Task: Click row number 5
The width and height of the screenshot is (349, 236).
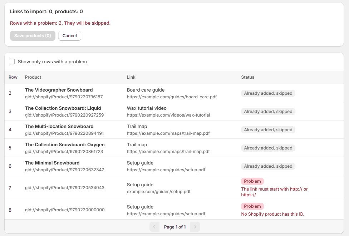Action: [x=10, y=148]
